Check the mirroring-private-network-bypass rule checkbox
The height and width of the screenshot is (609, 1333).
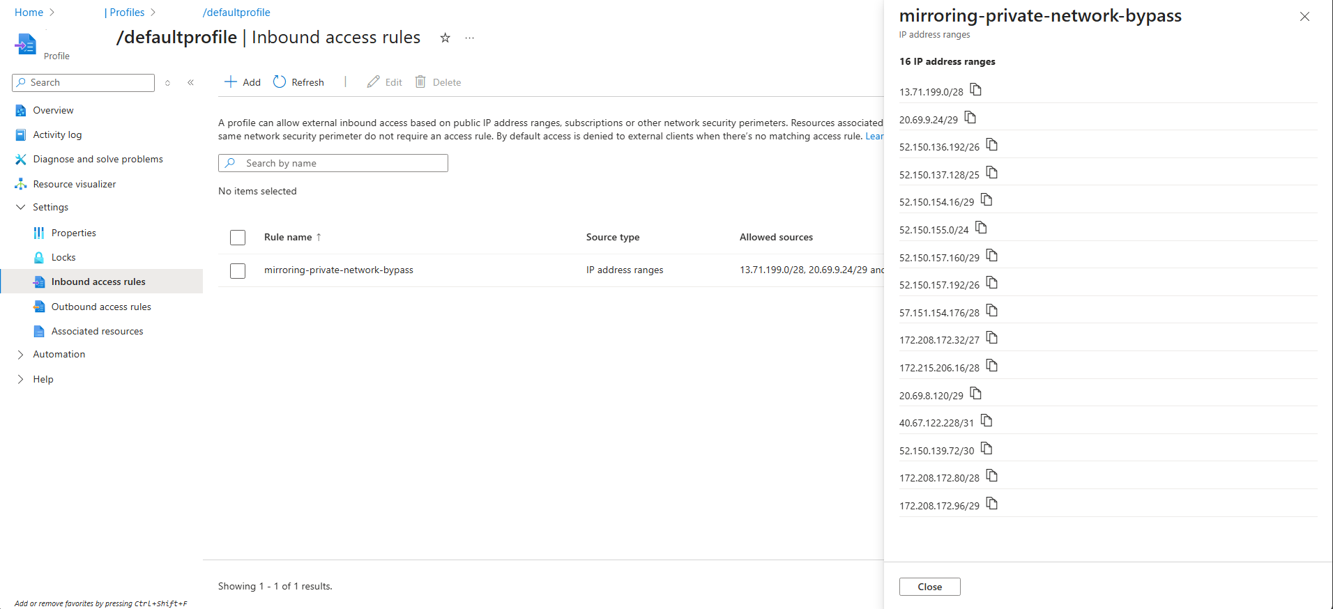(x=238, y=270)
